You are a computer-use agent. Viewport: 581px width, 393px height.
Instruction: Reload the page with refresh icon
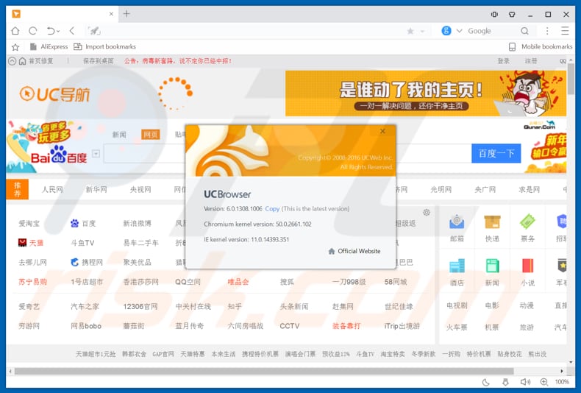[33, 31]
